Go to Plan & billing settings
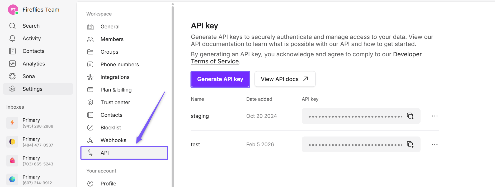Screen dimensions: 495x187 point(116,90)
